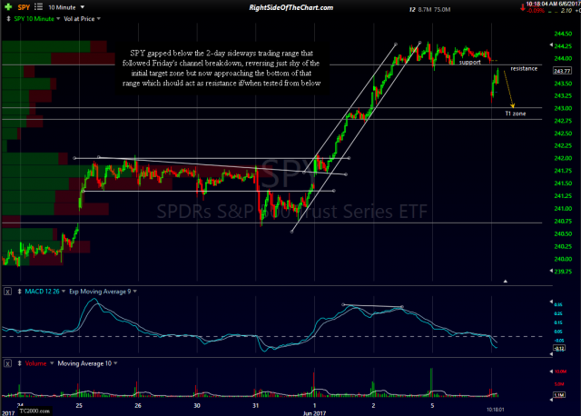Click the tallest green volume bar on day 5

[431, 382]
